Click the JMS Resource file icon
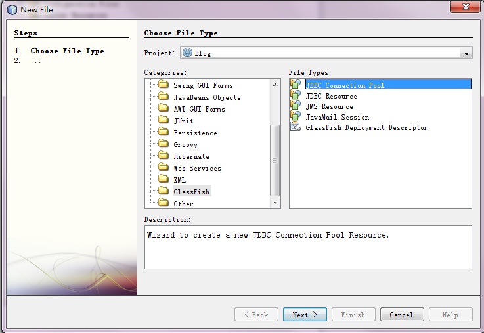This screenshot has height=333, width=484. click(296, 105)
